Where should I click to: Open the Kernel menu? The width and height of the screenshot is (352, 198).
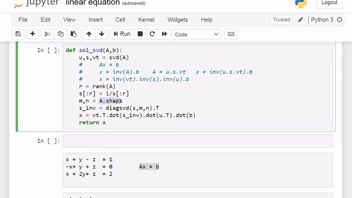coord(146,20)
